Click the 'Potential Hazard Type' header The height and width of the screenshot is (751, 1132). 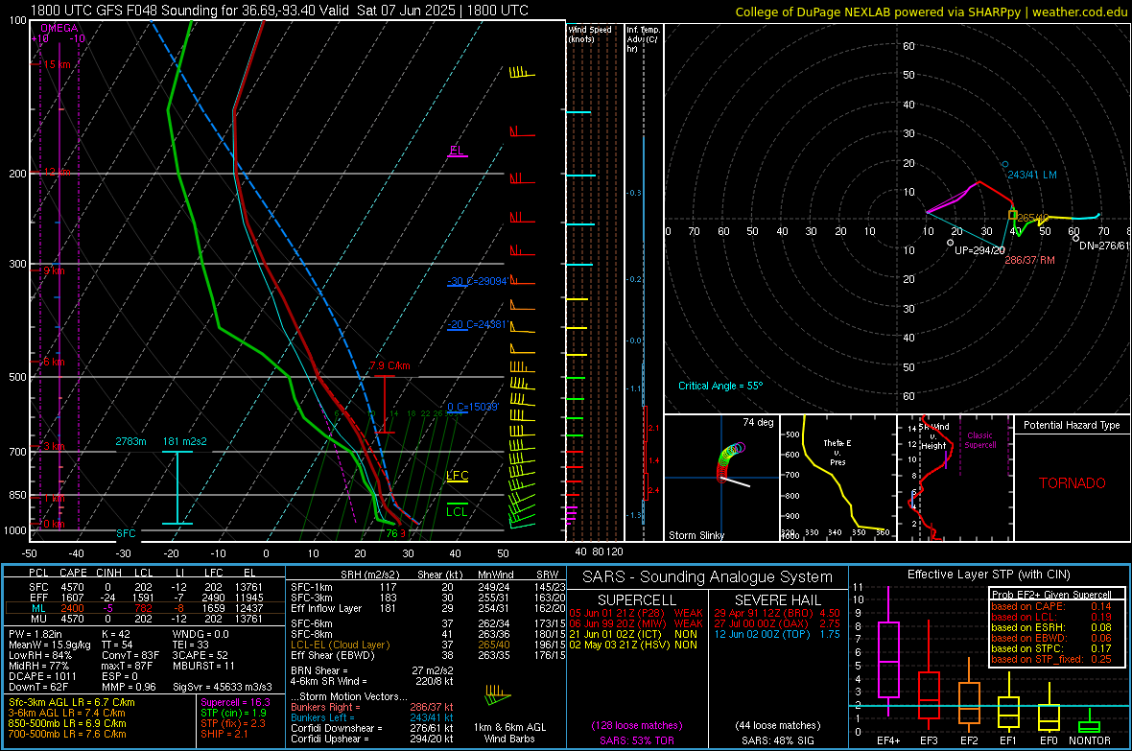(x=1072, y=425)
